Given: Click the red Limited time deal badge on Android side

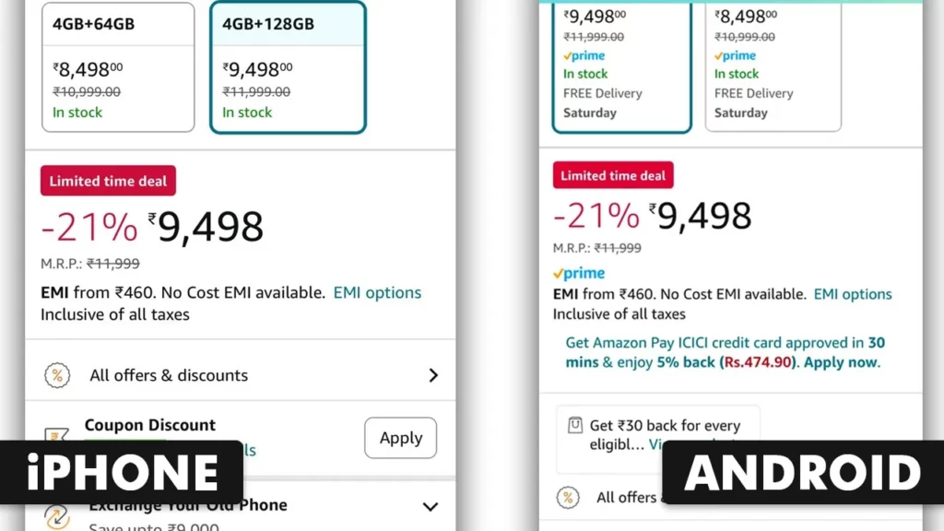Looking at the screenshot, I should pos(612,175).
